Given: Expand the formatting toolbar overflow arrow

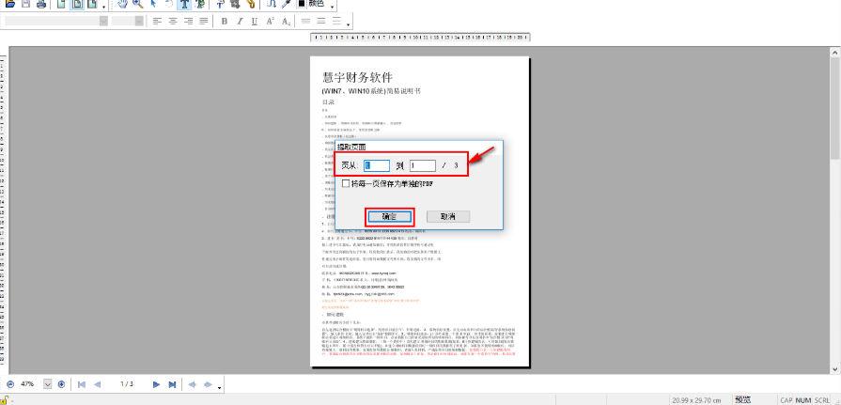Looking at the screenshot, I should [350, 24].
